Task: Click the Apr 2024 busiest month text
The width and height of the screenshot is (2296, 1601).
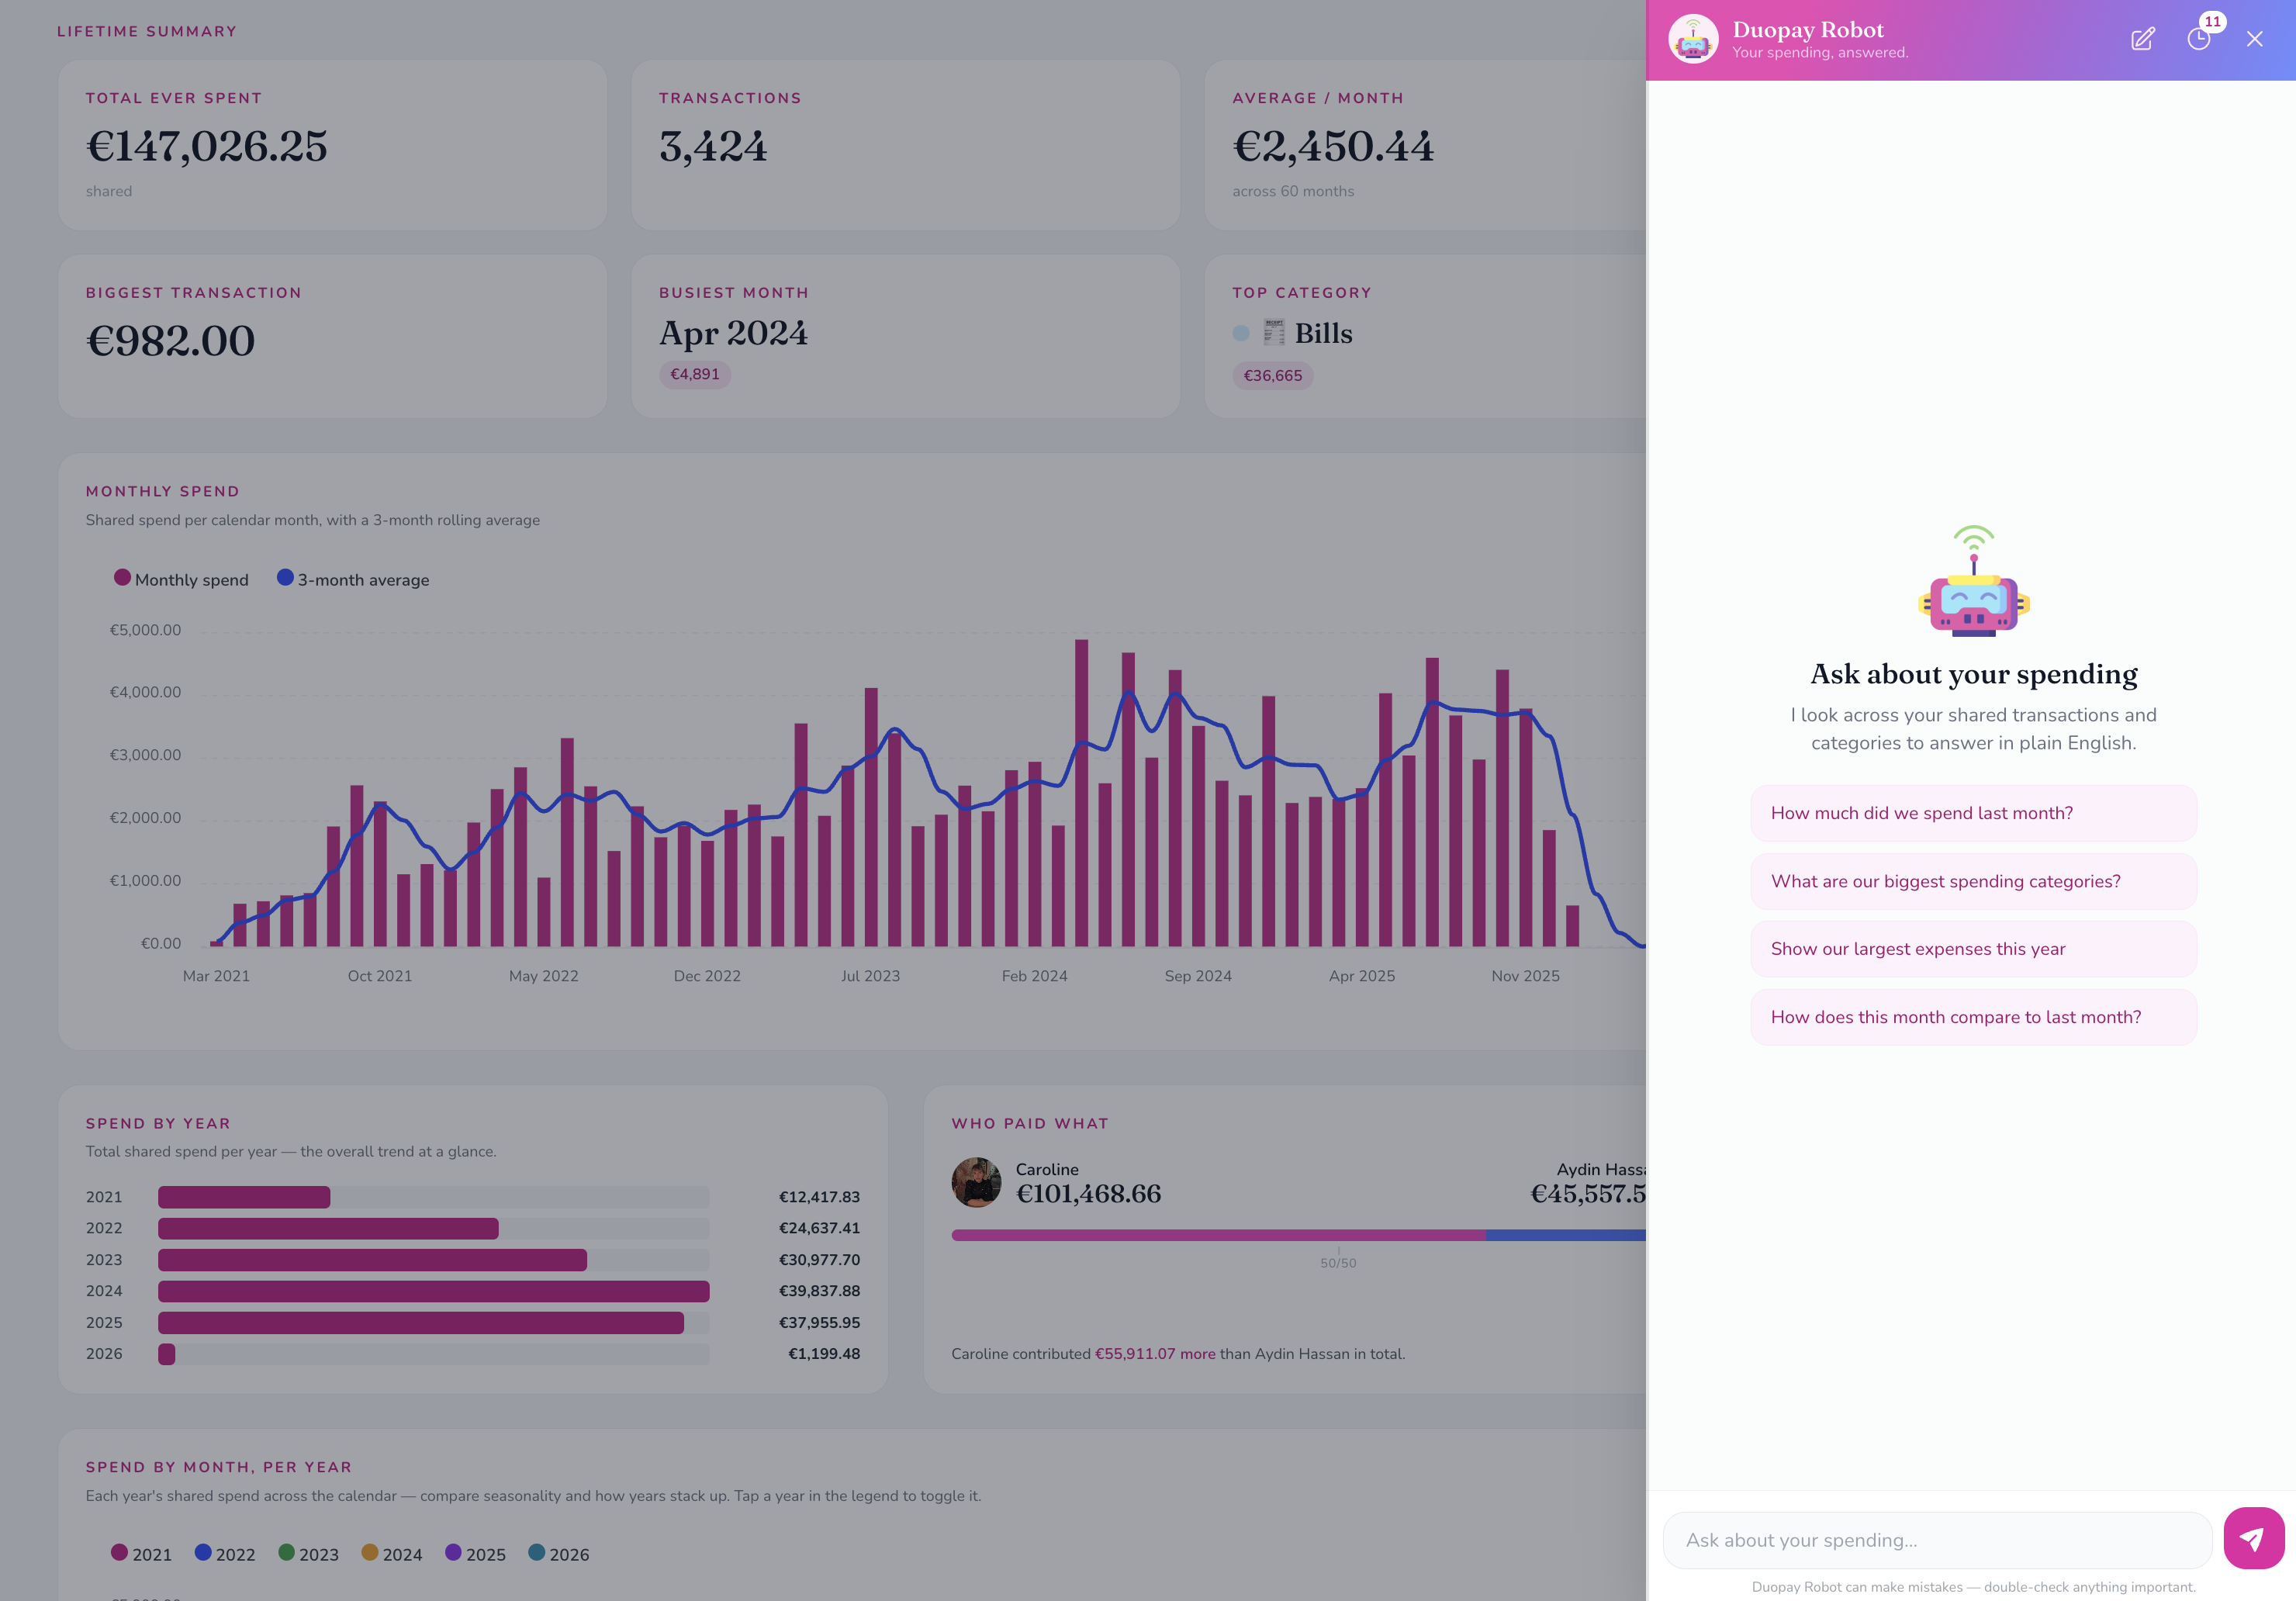Action: point(733,333)
